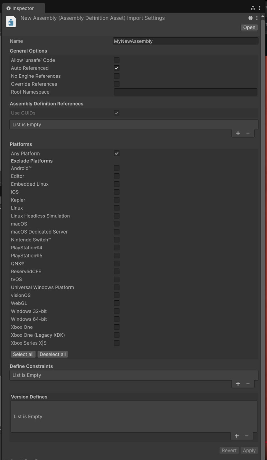Exclude the Windows 32-bit checkbox
The width and height of the screenshot is (267, 460).
(x=117, y=311)
